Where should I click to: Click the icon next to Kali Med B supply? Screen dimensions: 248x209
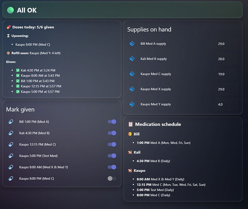click(x=132, y=59)
